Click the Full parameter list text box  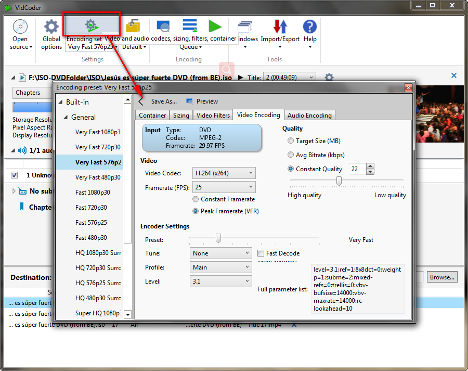(358, 289)
